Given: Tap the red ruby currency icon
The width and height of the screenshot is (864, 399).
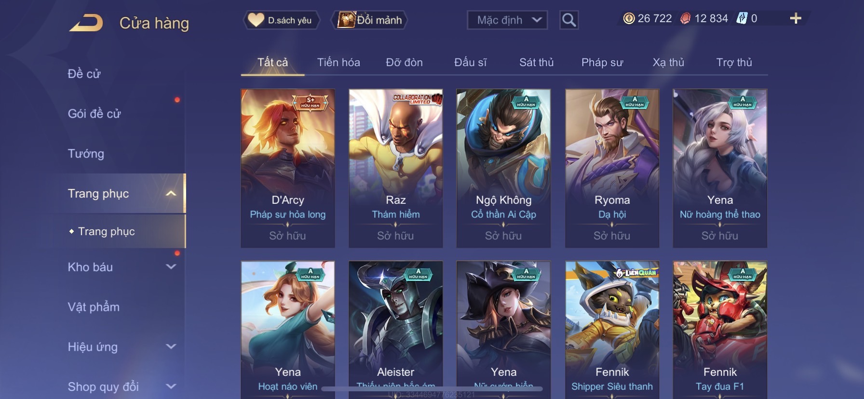Looking at the screenshot, I should tap(685, 19).
